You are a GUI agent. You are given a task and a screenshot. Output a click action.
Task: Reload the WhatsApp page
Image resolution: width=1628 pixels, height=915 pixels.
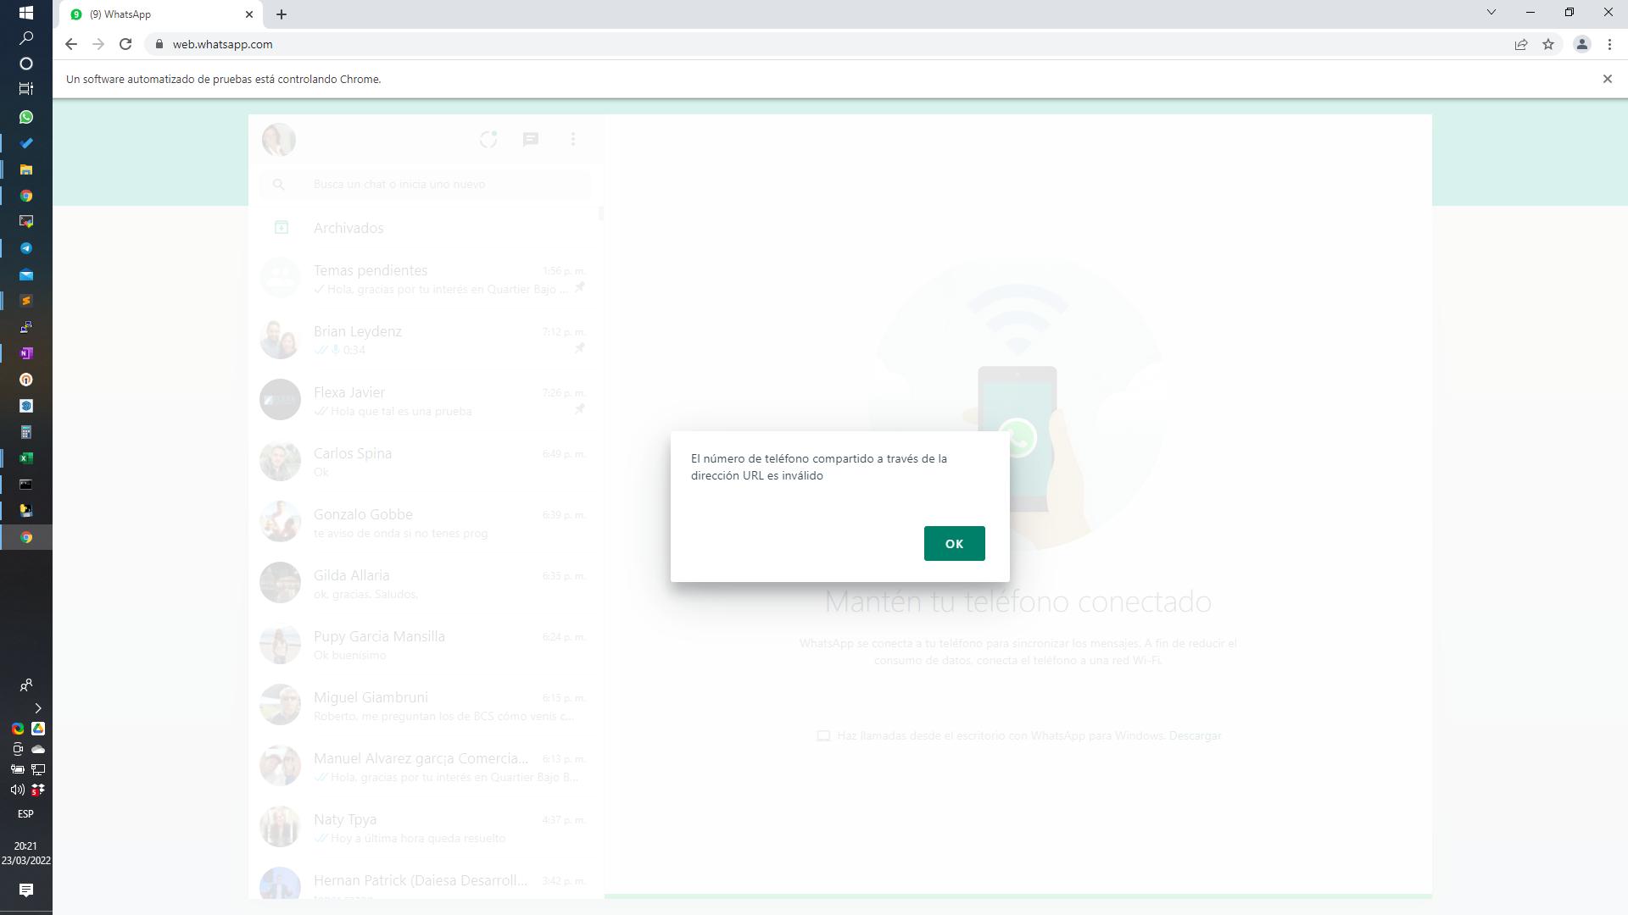click(x=125, y=44)
